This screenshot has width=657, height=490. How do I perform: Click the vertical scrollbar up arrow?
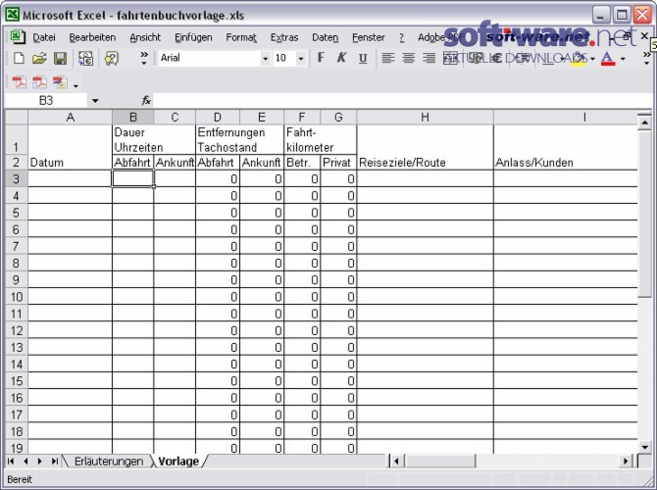click(x=644, y=122)
